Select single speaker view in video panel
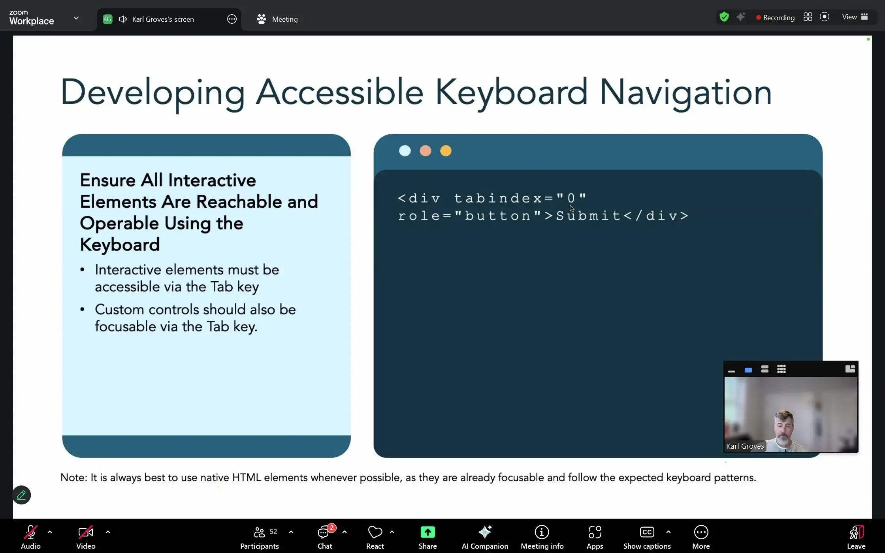Image resolution: width=885 pixels, height=553 pixels. (x=748, y=370)
